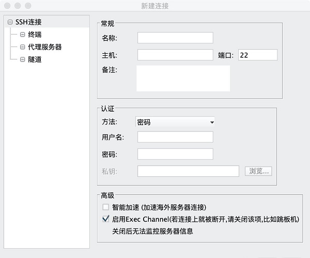
Task: Click the expander icon beside 隧道
Action: coord(22,59)
